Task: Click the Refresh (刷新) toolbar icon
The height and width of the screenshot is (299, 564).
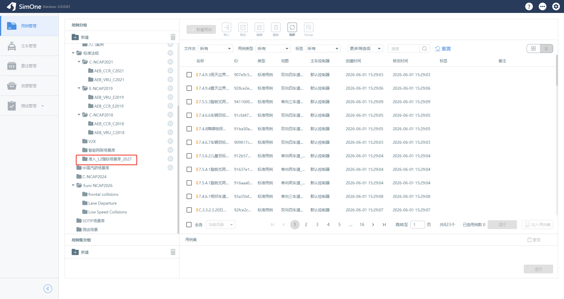Action: tap(292, 27)
